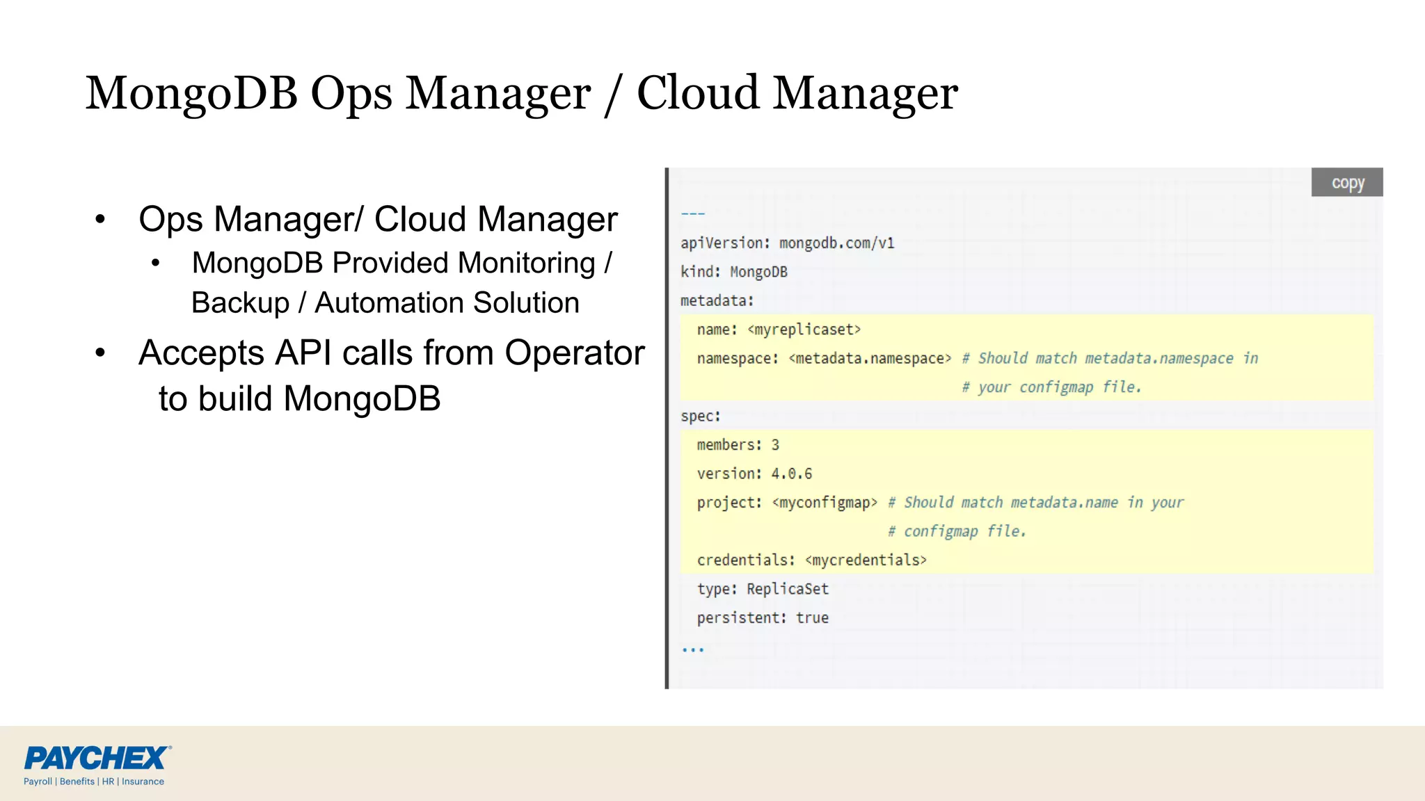Image resolution: width=1425 pixels, height=801 pixels.
Task: Click the comment '# configmap file.'
Action: pyautogui.click(x=957, y=532)
